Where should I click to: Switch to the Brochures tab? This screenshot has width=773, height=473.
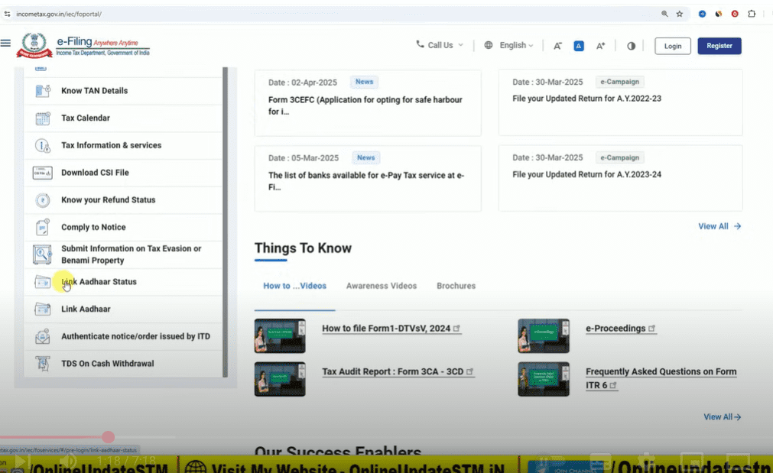point(456,286)
